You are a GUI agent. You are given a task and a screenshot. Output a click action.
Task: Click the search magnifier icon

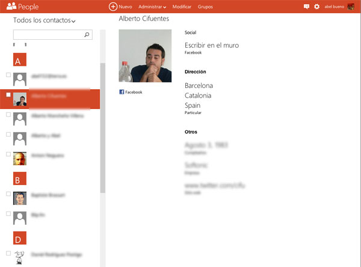87,35
